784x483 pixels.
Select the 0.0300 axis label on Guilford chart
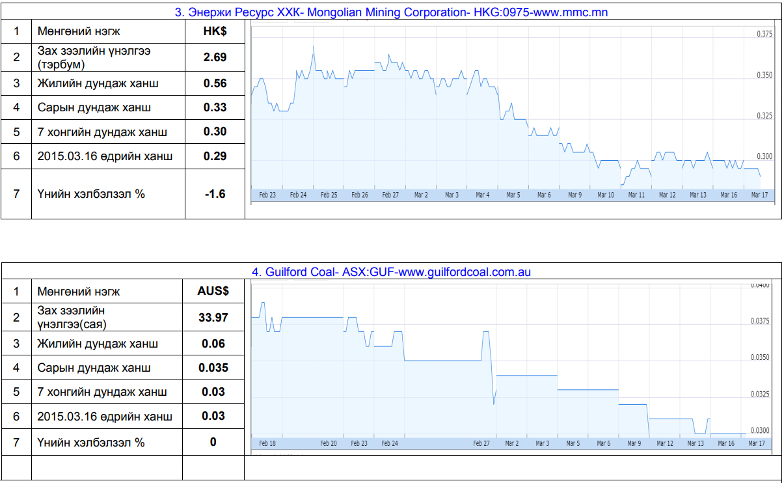coord(761,430)
